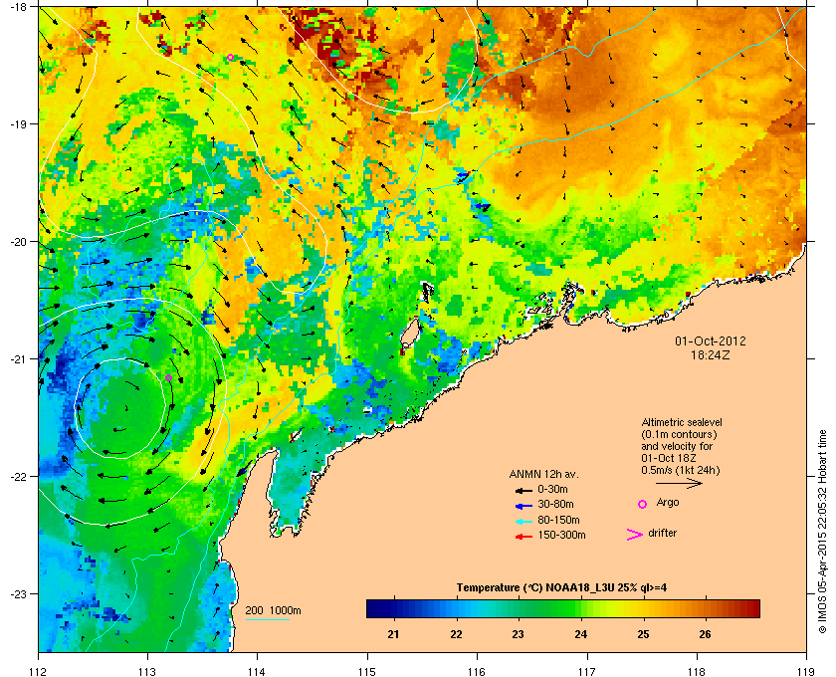Click the Altimetric sealevel label
836x677 pixels.
click(682, 422)
